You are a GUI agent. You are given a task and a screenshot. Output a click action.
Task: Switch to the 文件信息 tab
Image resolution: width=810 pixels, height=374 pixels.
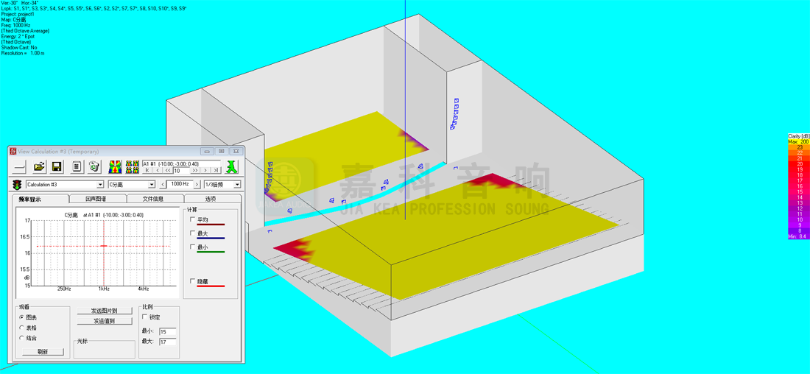(153, 199)
